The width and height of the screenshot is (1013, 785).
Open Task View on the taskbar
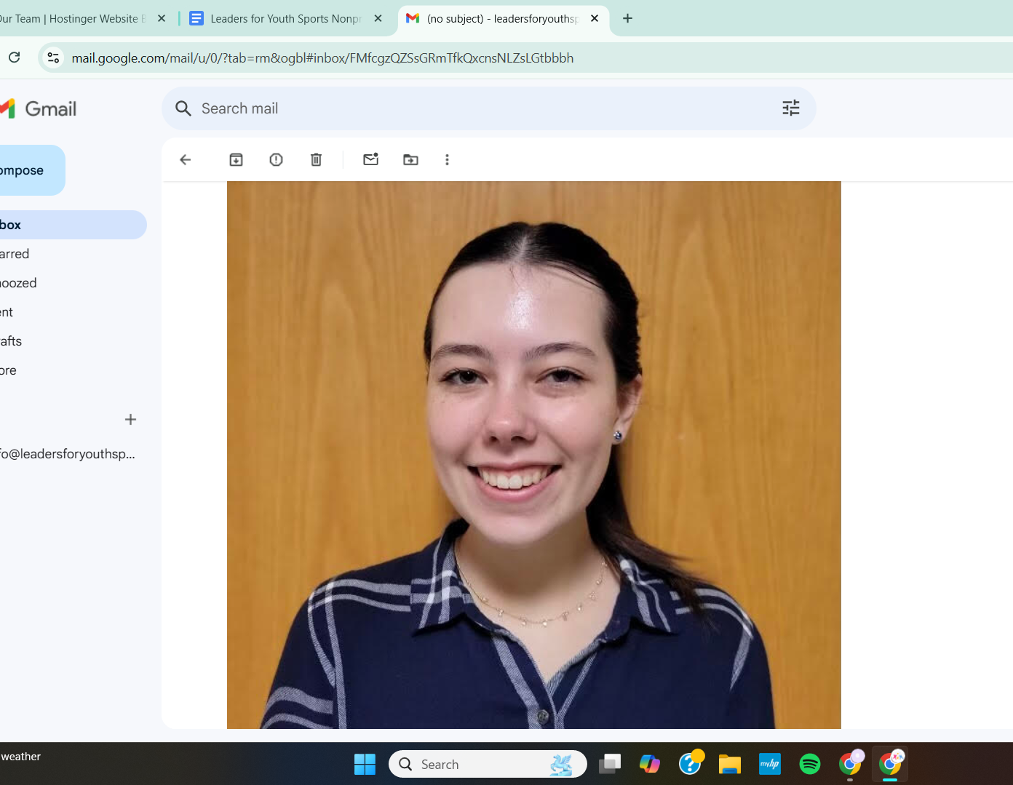610,765
